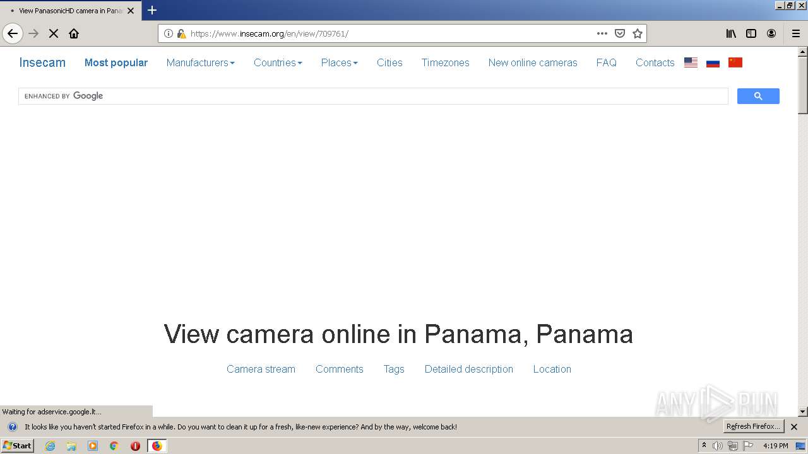Open the FAQ page

(x=607, y=62)
